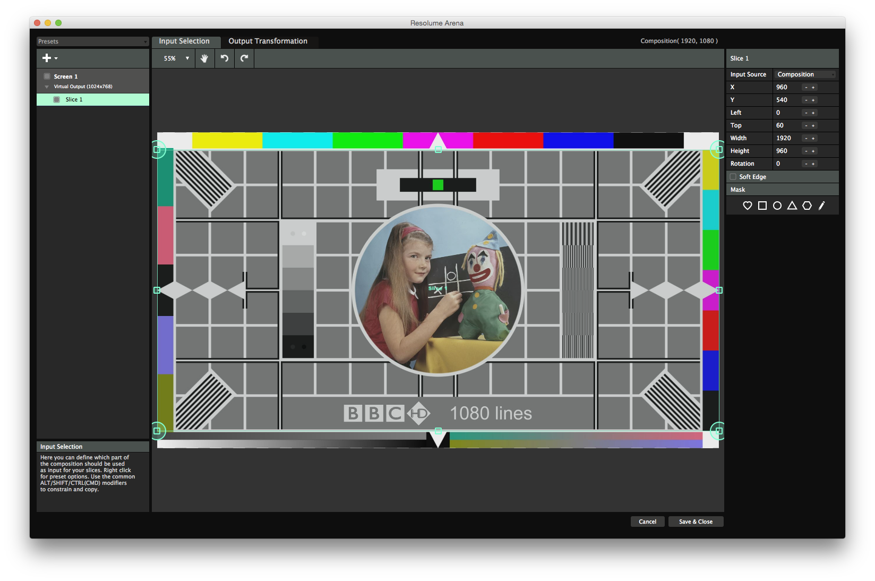Viewport: 875px width, 581px height.
Task: Click the slice's right edge midpoint handle
Action: tap(719, 290)
